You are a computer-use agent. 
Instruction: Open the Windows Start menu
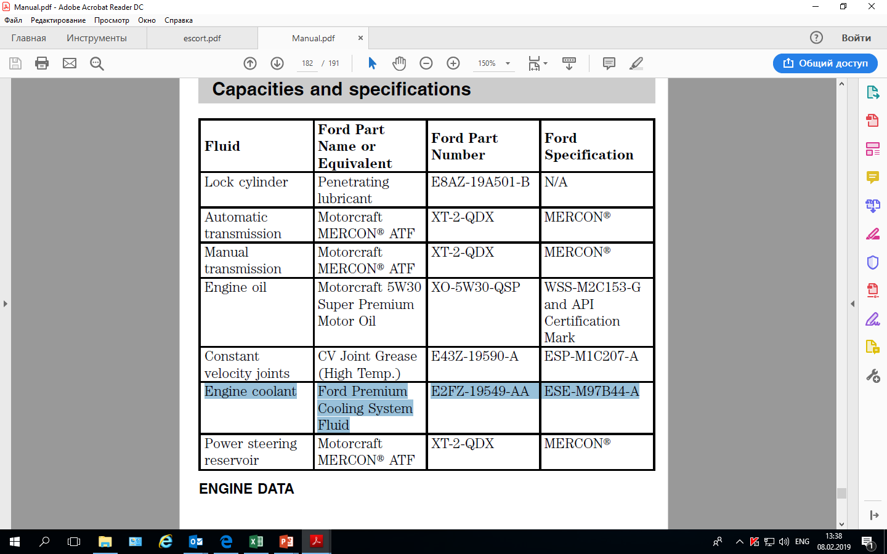pos(15,542)
